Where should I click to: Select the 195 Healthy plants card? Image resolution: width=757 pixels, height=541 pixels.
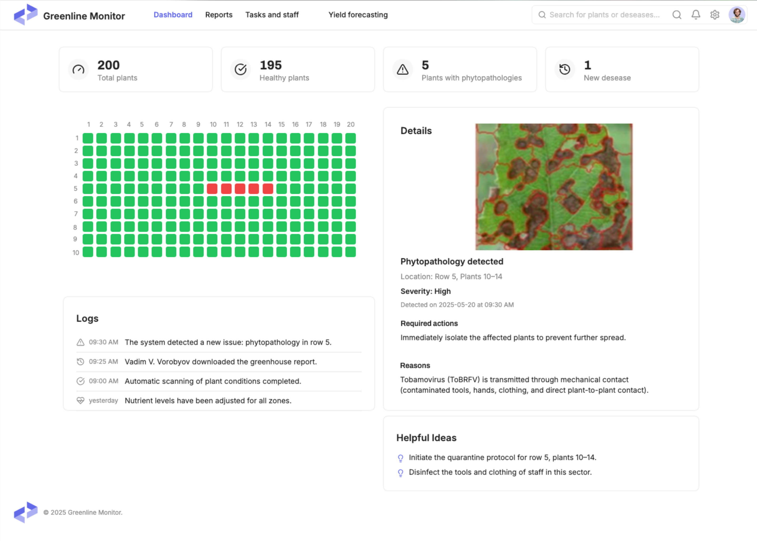click(x=298, y=69)
